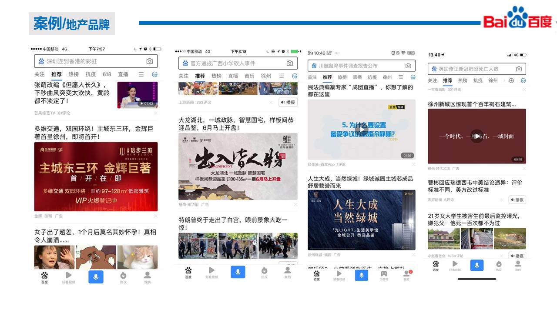Screen dimensions: 557x313
Task: Tap camera icon in 深圳连到香港的彩虹 search bar
Action: [x=150, y=61]
